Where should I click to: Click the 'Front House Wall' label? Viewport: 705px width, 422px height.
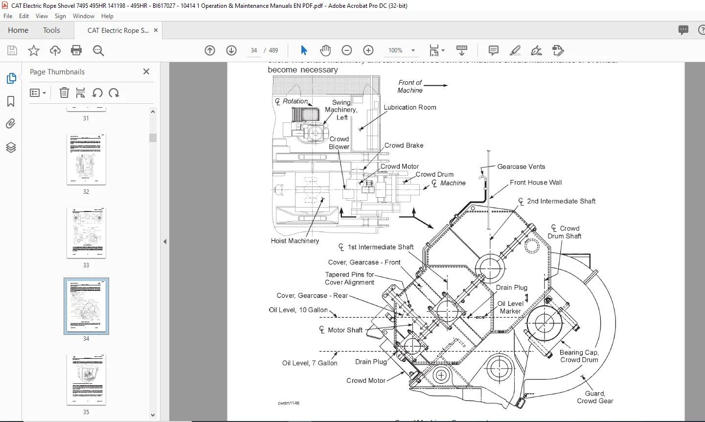[x=536, y=182]
